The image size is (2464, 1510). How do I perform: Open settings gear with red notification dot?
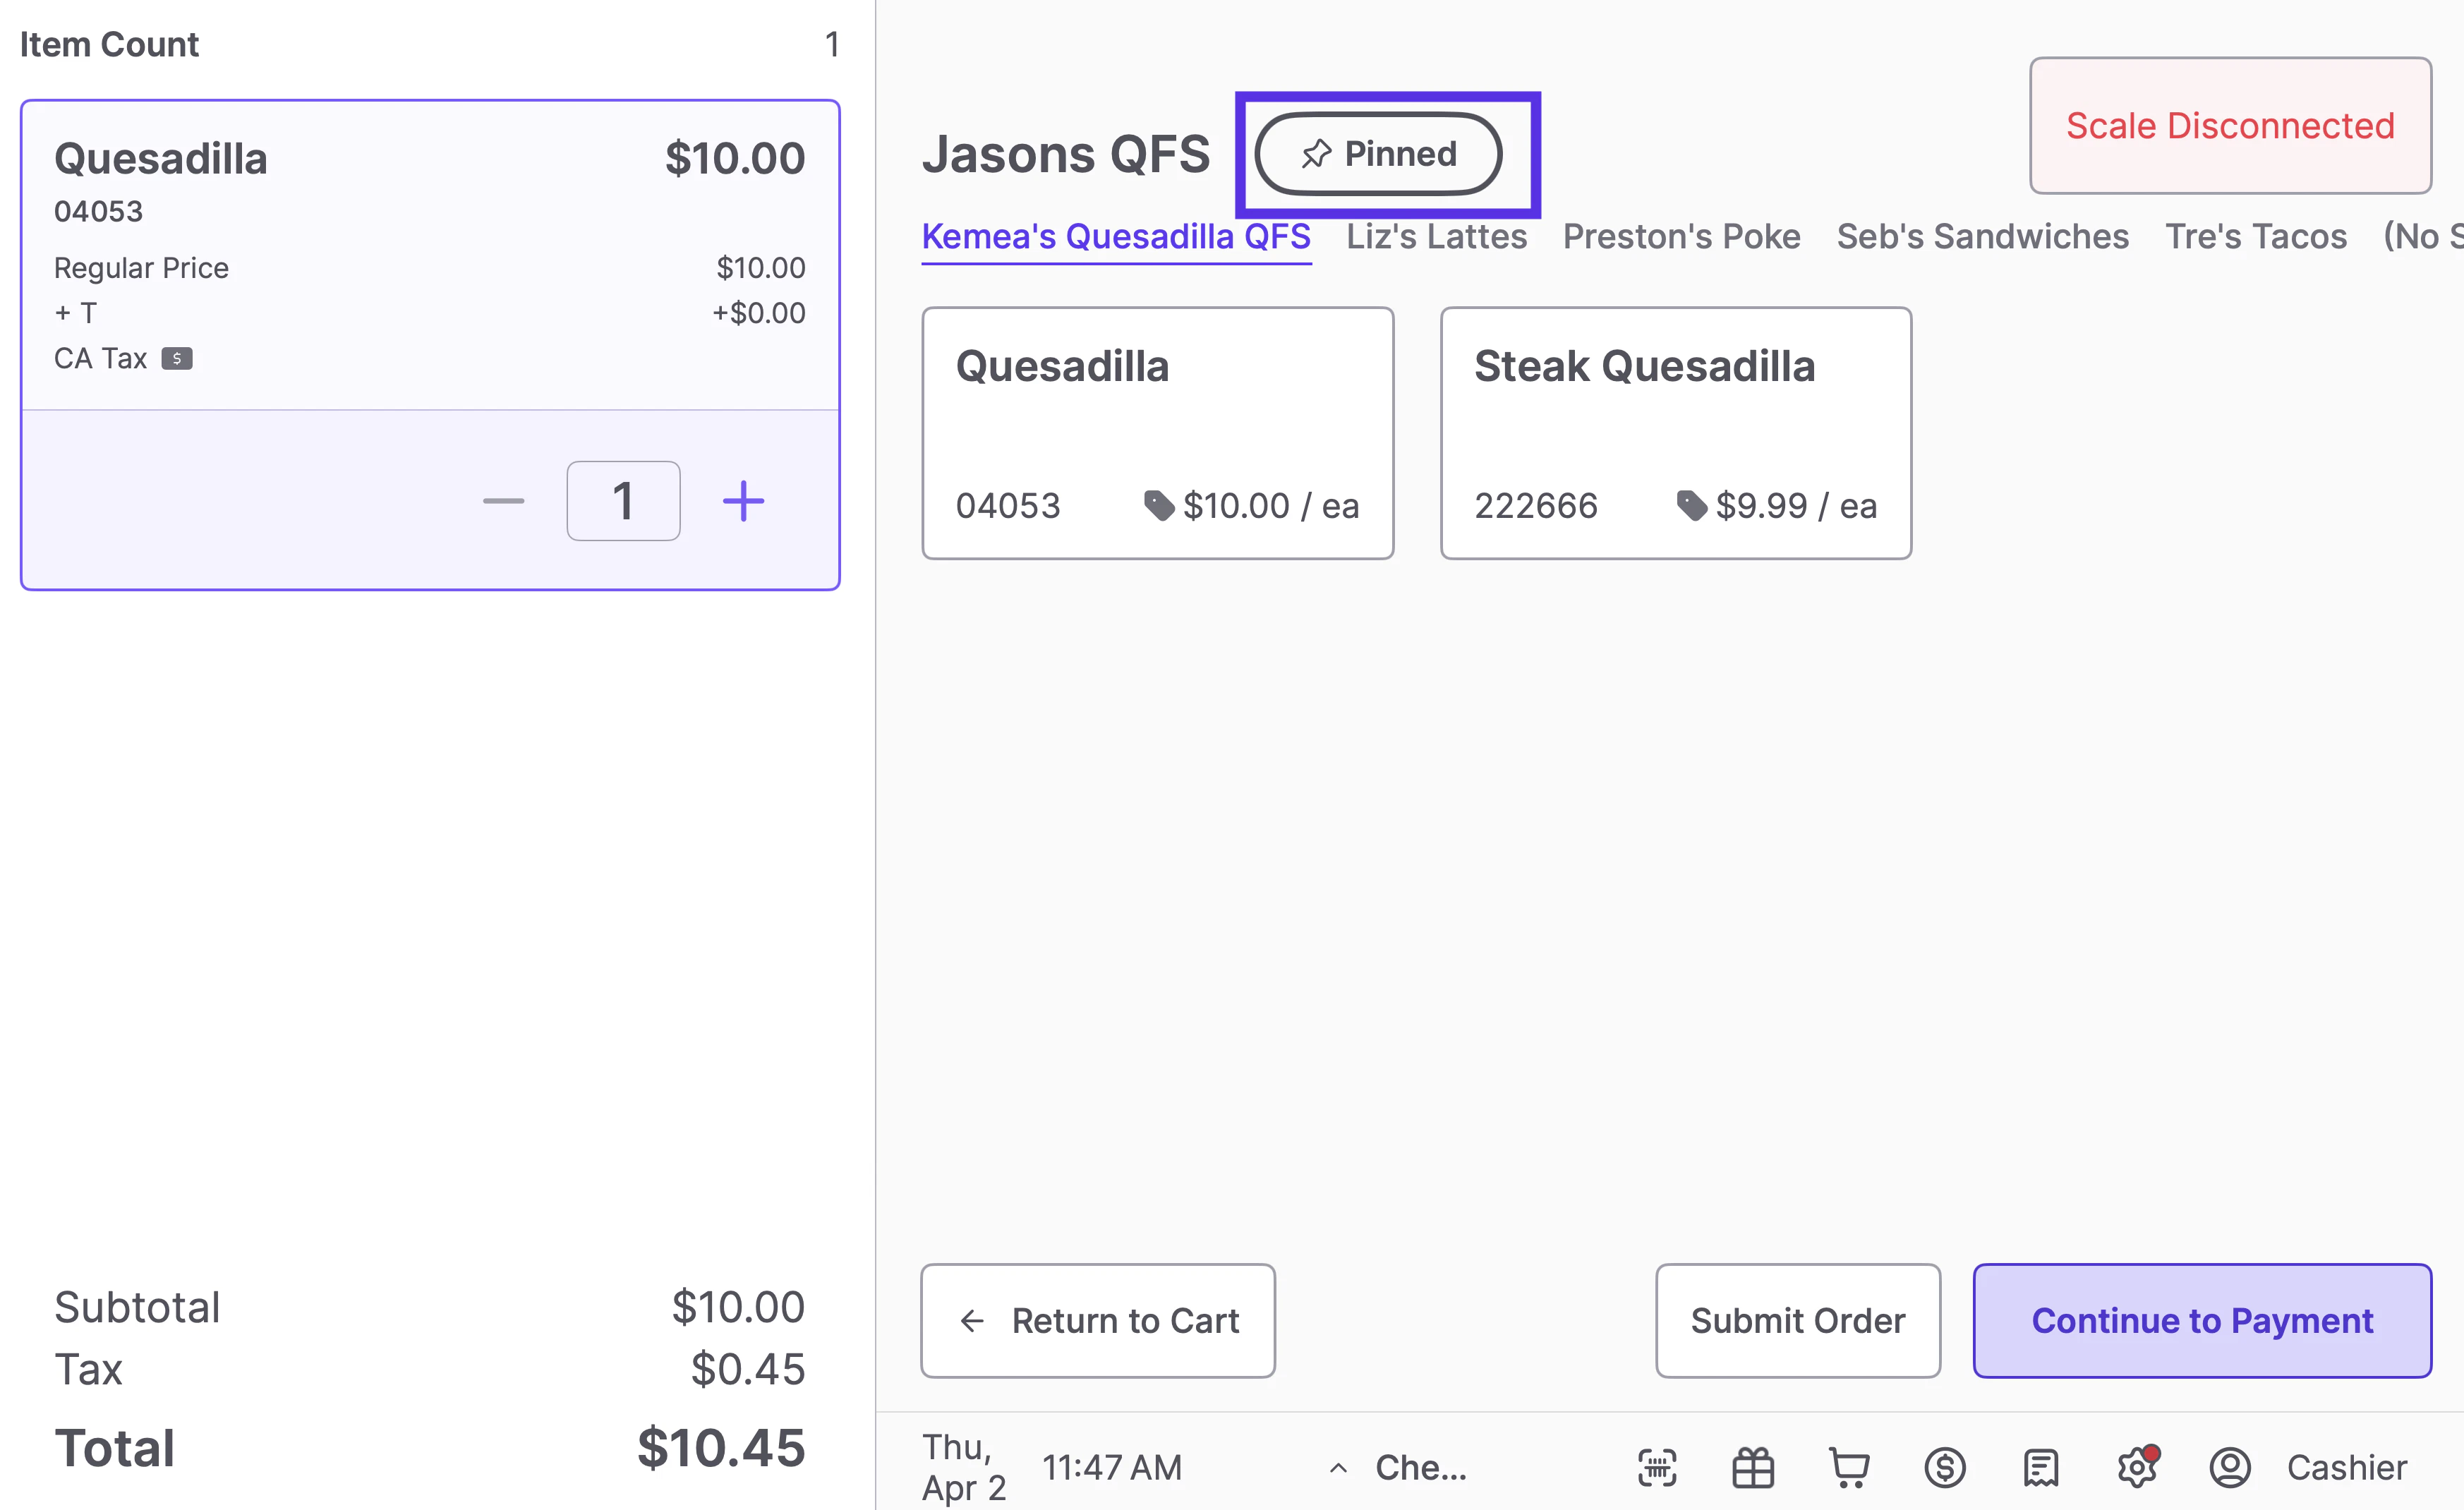coord(2137,1468)
